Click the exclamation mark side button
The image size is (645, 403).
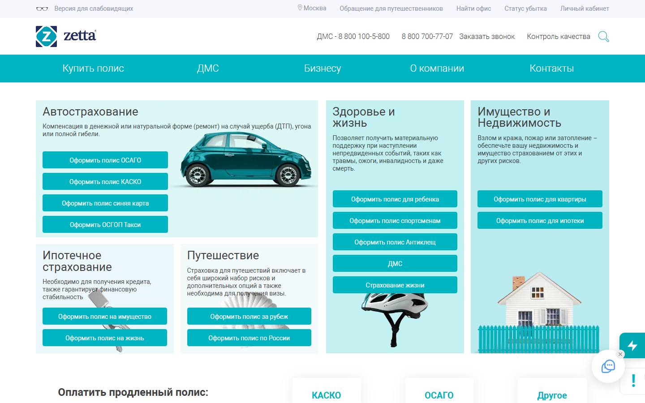click(633, 381)
